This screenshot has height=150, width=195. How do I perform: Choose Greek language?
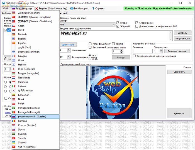[x=35, y=60]
